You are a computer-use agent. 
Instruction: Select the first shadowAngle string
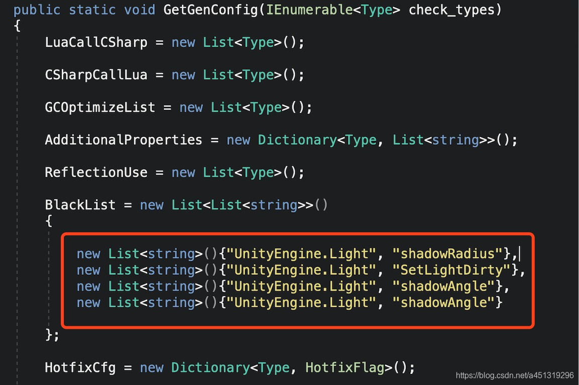pos(443,286)
